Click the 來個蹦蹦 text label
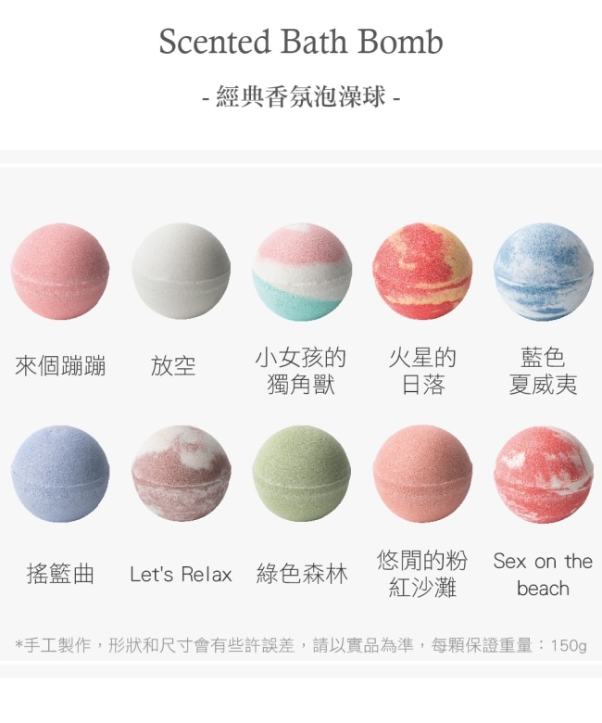 (60, 366)
